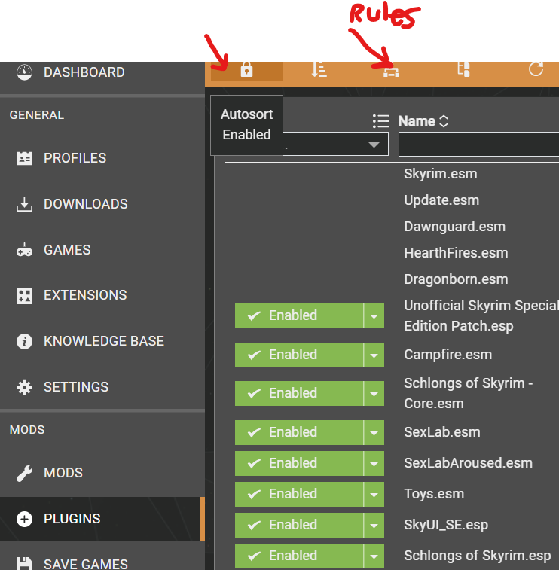Toggle Enabled state of SkyUI_SE.esp

coord(299,525)
